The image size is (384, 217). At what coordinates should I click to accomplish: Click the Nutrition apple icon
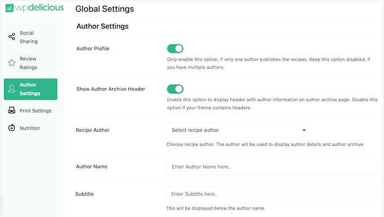(x=11, y=128)
